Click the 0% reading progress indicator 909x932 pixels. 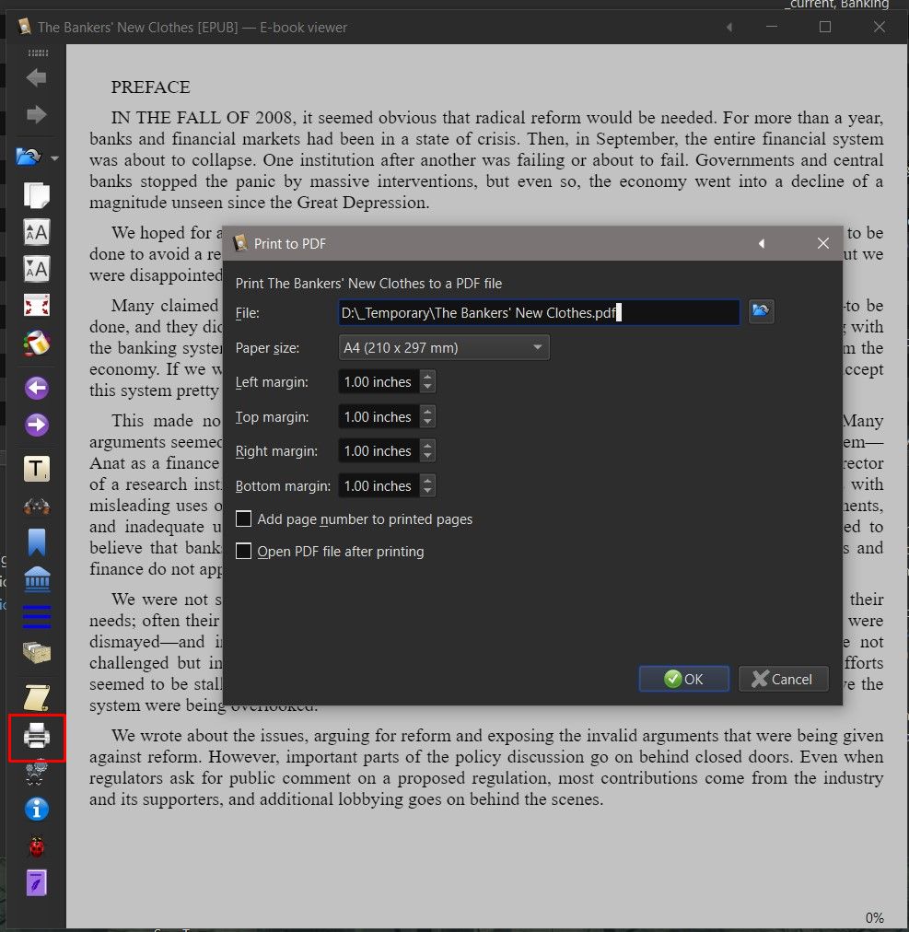click(875, 918)
